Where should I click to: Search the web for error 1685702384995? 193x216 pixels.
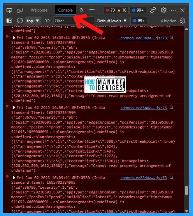(172, 177)
